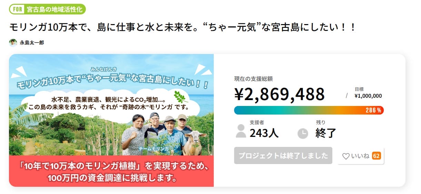The image size is (421, 194).
Task: Open author 永島太一郎's profile name link
Action: [x=32, y=43]
